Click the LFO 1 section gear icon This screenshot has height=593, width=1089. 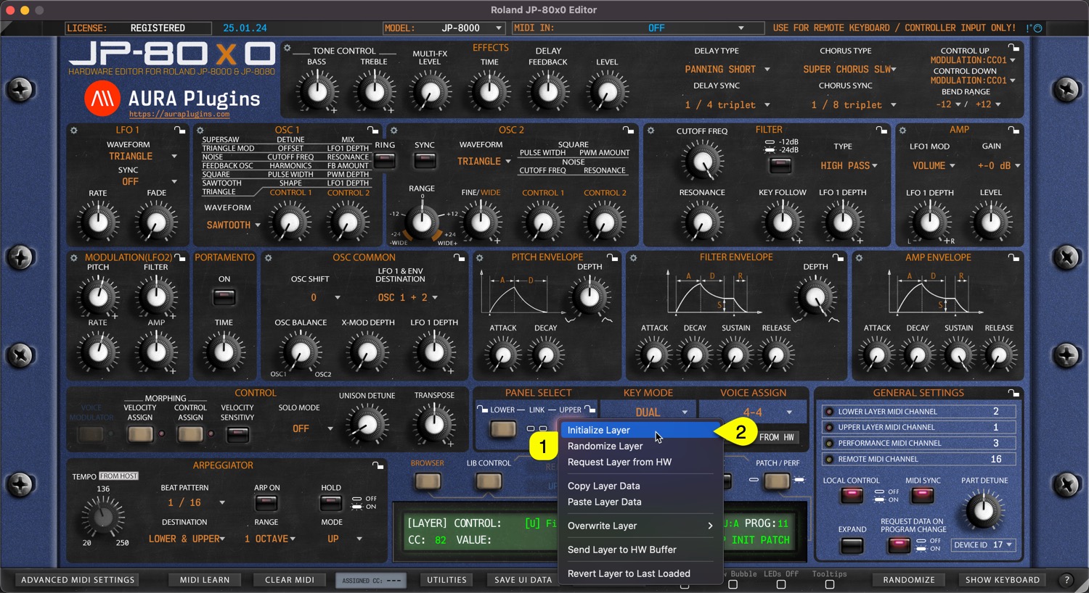[x=73, y=130]
